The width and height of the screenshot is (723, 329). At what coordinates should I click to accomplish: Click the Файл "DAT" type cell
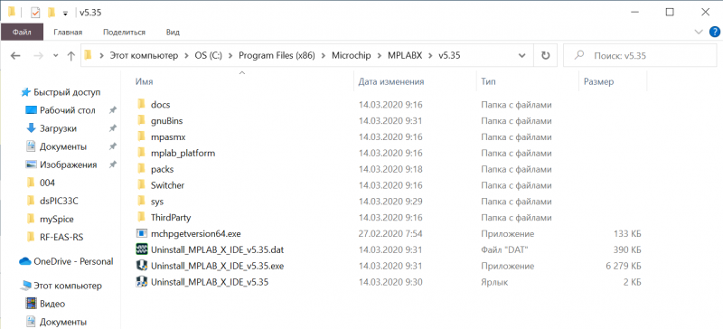(504, 249)
